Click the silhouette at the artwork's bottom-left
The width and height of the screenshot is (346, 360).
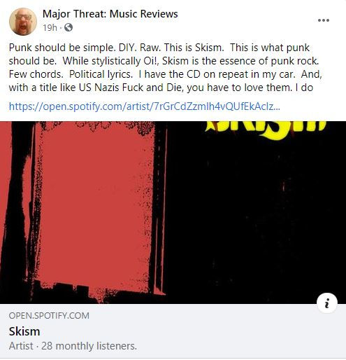(70, 293)
